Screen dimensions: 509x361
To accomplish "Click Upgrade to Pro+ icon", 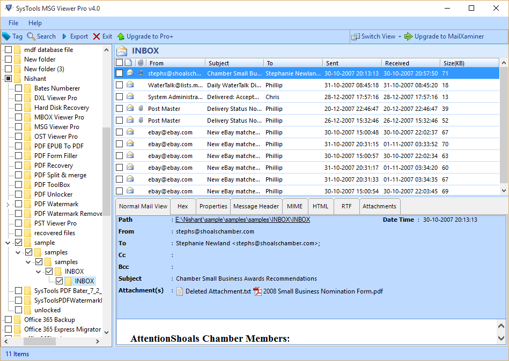I will (x=121, y=36).
